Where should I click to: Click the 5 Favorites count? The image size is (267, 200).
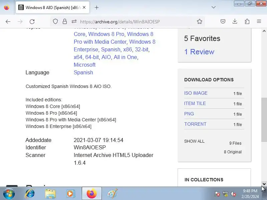click(202, 38)
